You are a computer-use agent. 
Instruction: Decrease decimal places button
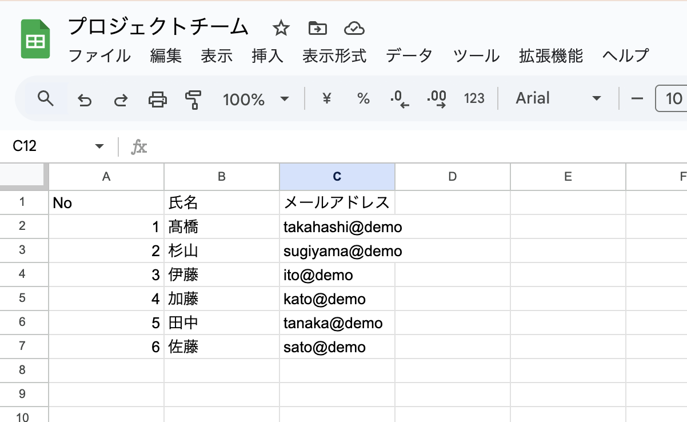[x=400, y=99]
